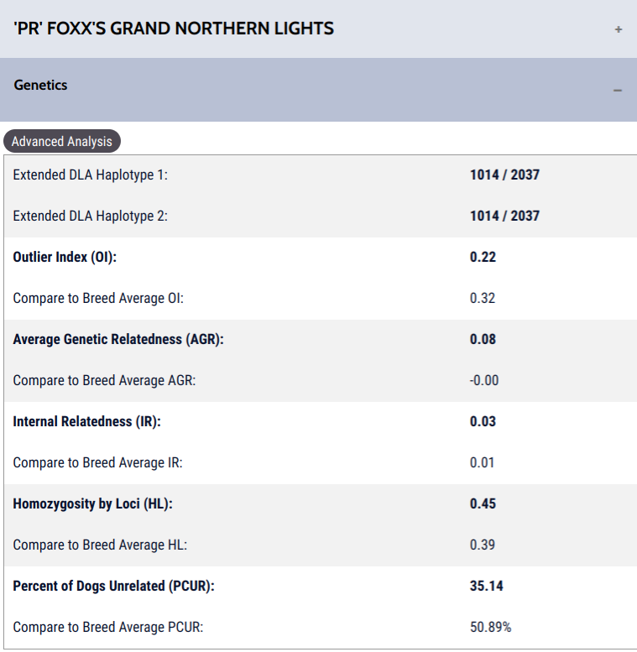637x652 pixels.
Task: Select Extended DLA Haplotype 1 label
Action: click(91, 175)
